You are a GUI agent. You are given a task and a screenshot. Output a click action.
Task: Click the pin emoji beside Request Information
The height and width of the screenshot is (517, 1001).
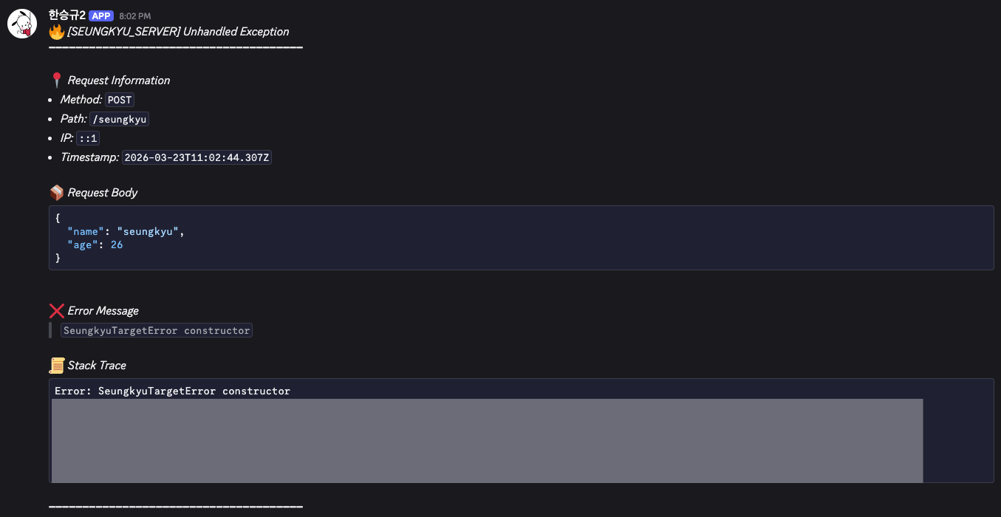click(56, 79)
